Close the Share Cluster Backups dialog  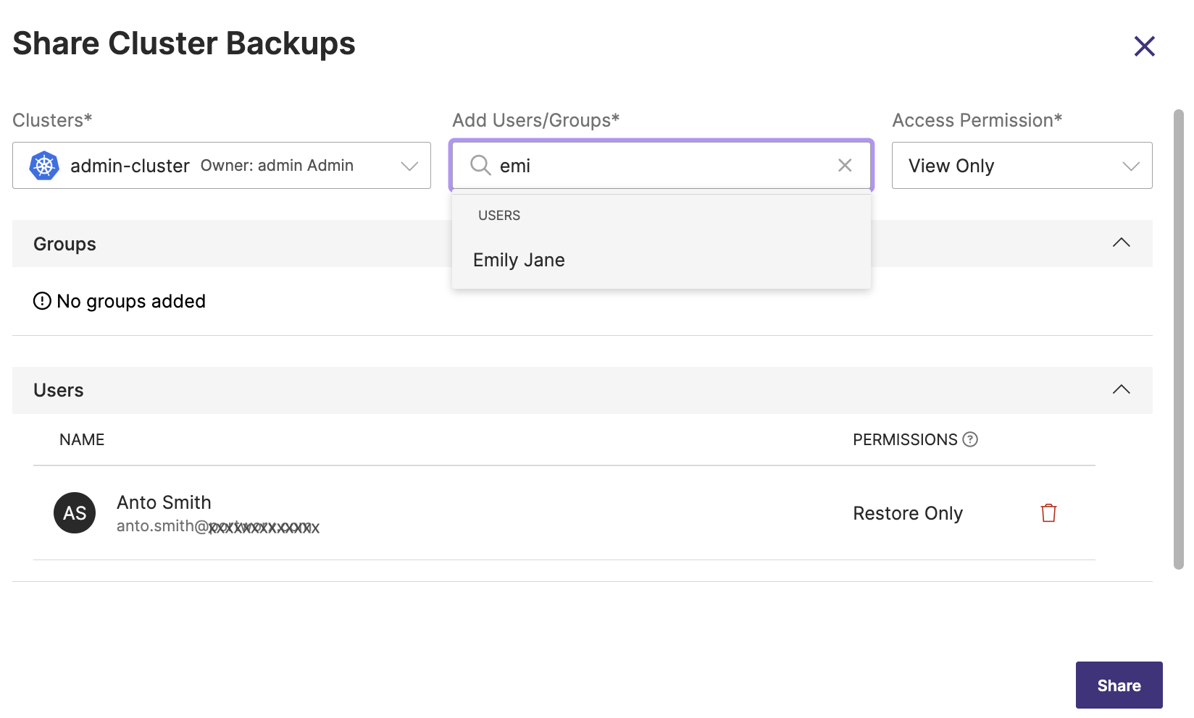coord(1144,46)
